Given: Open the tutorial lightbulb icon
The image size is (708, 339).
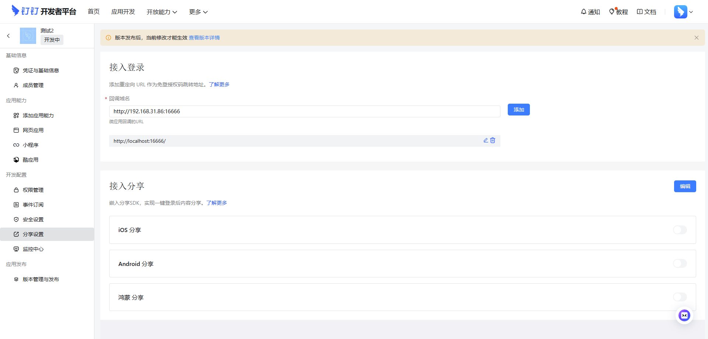Looking at the screenshot, I should click(x=612, y=12).
